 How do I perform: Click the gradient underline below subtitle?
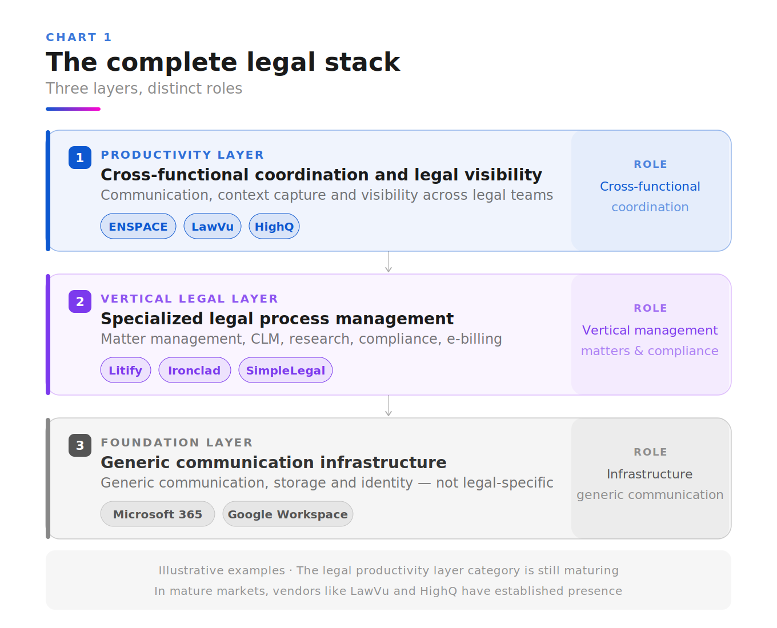pos(73,109)
